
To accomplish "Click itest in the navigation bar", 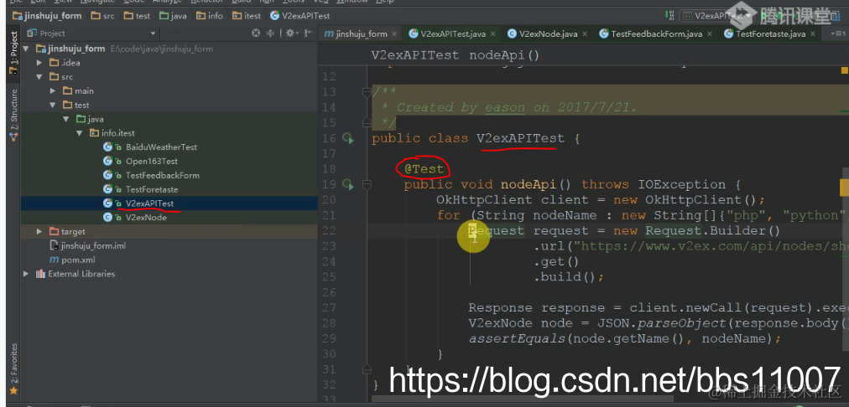I will [247, 16].
